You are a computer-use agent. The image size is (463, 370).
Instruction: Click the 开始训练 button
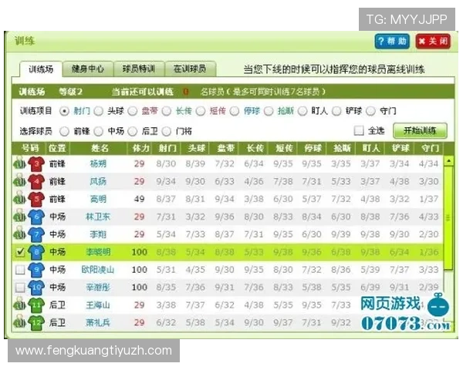coord(420,131)
